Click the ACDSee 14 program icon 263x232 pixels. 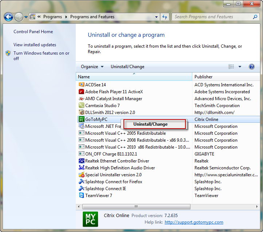82,84
